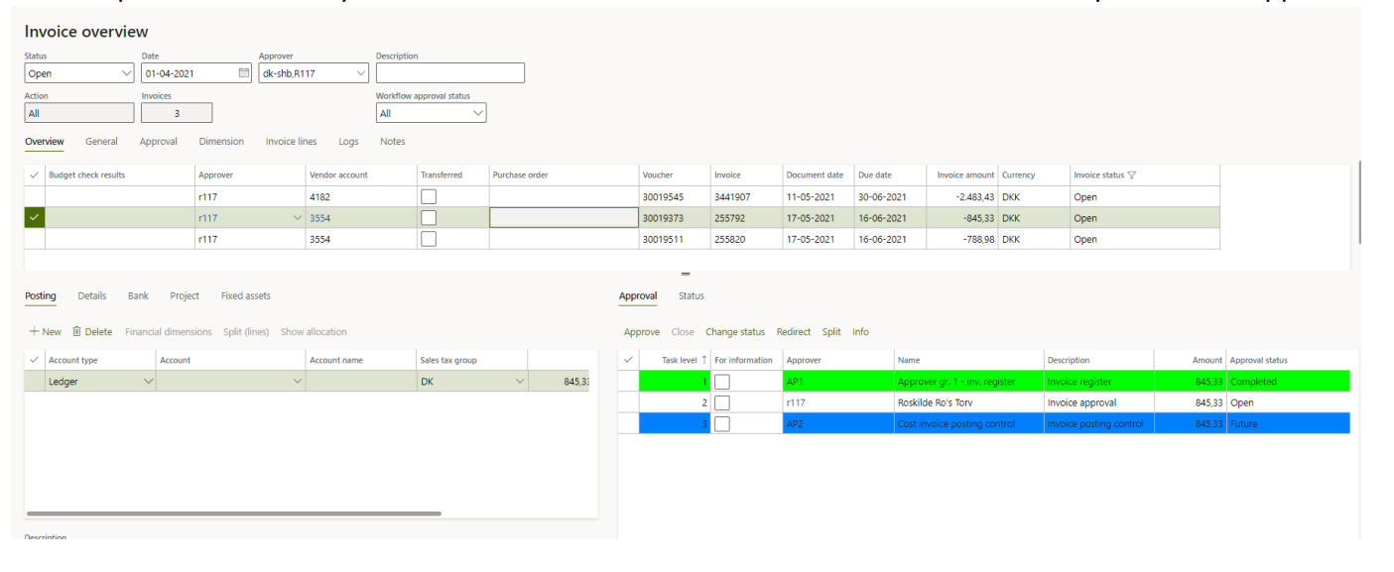Tick Transferred checkbox for invoice 3441907
The height and width of the screenshot is (572, 1394).
tap(429, 197)
